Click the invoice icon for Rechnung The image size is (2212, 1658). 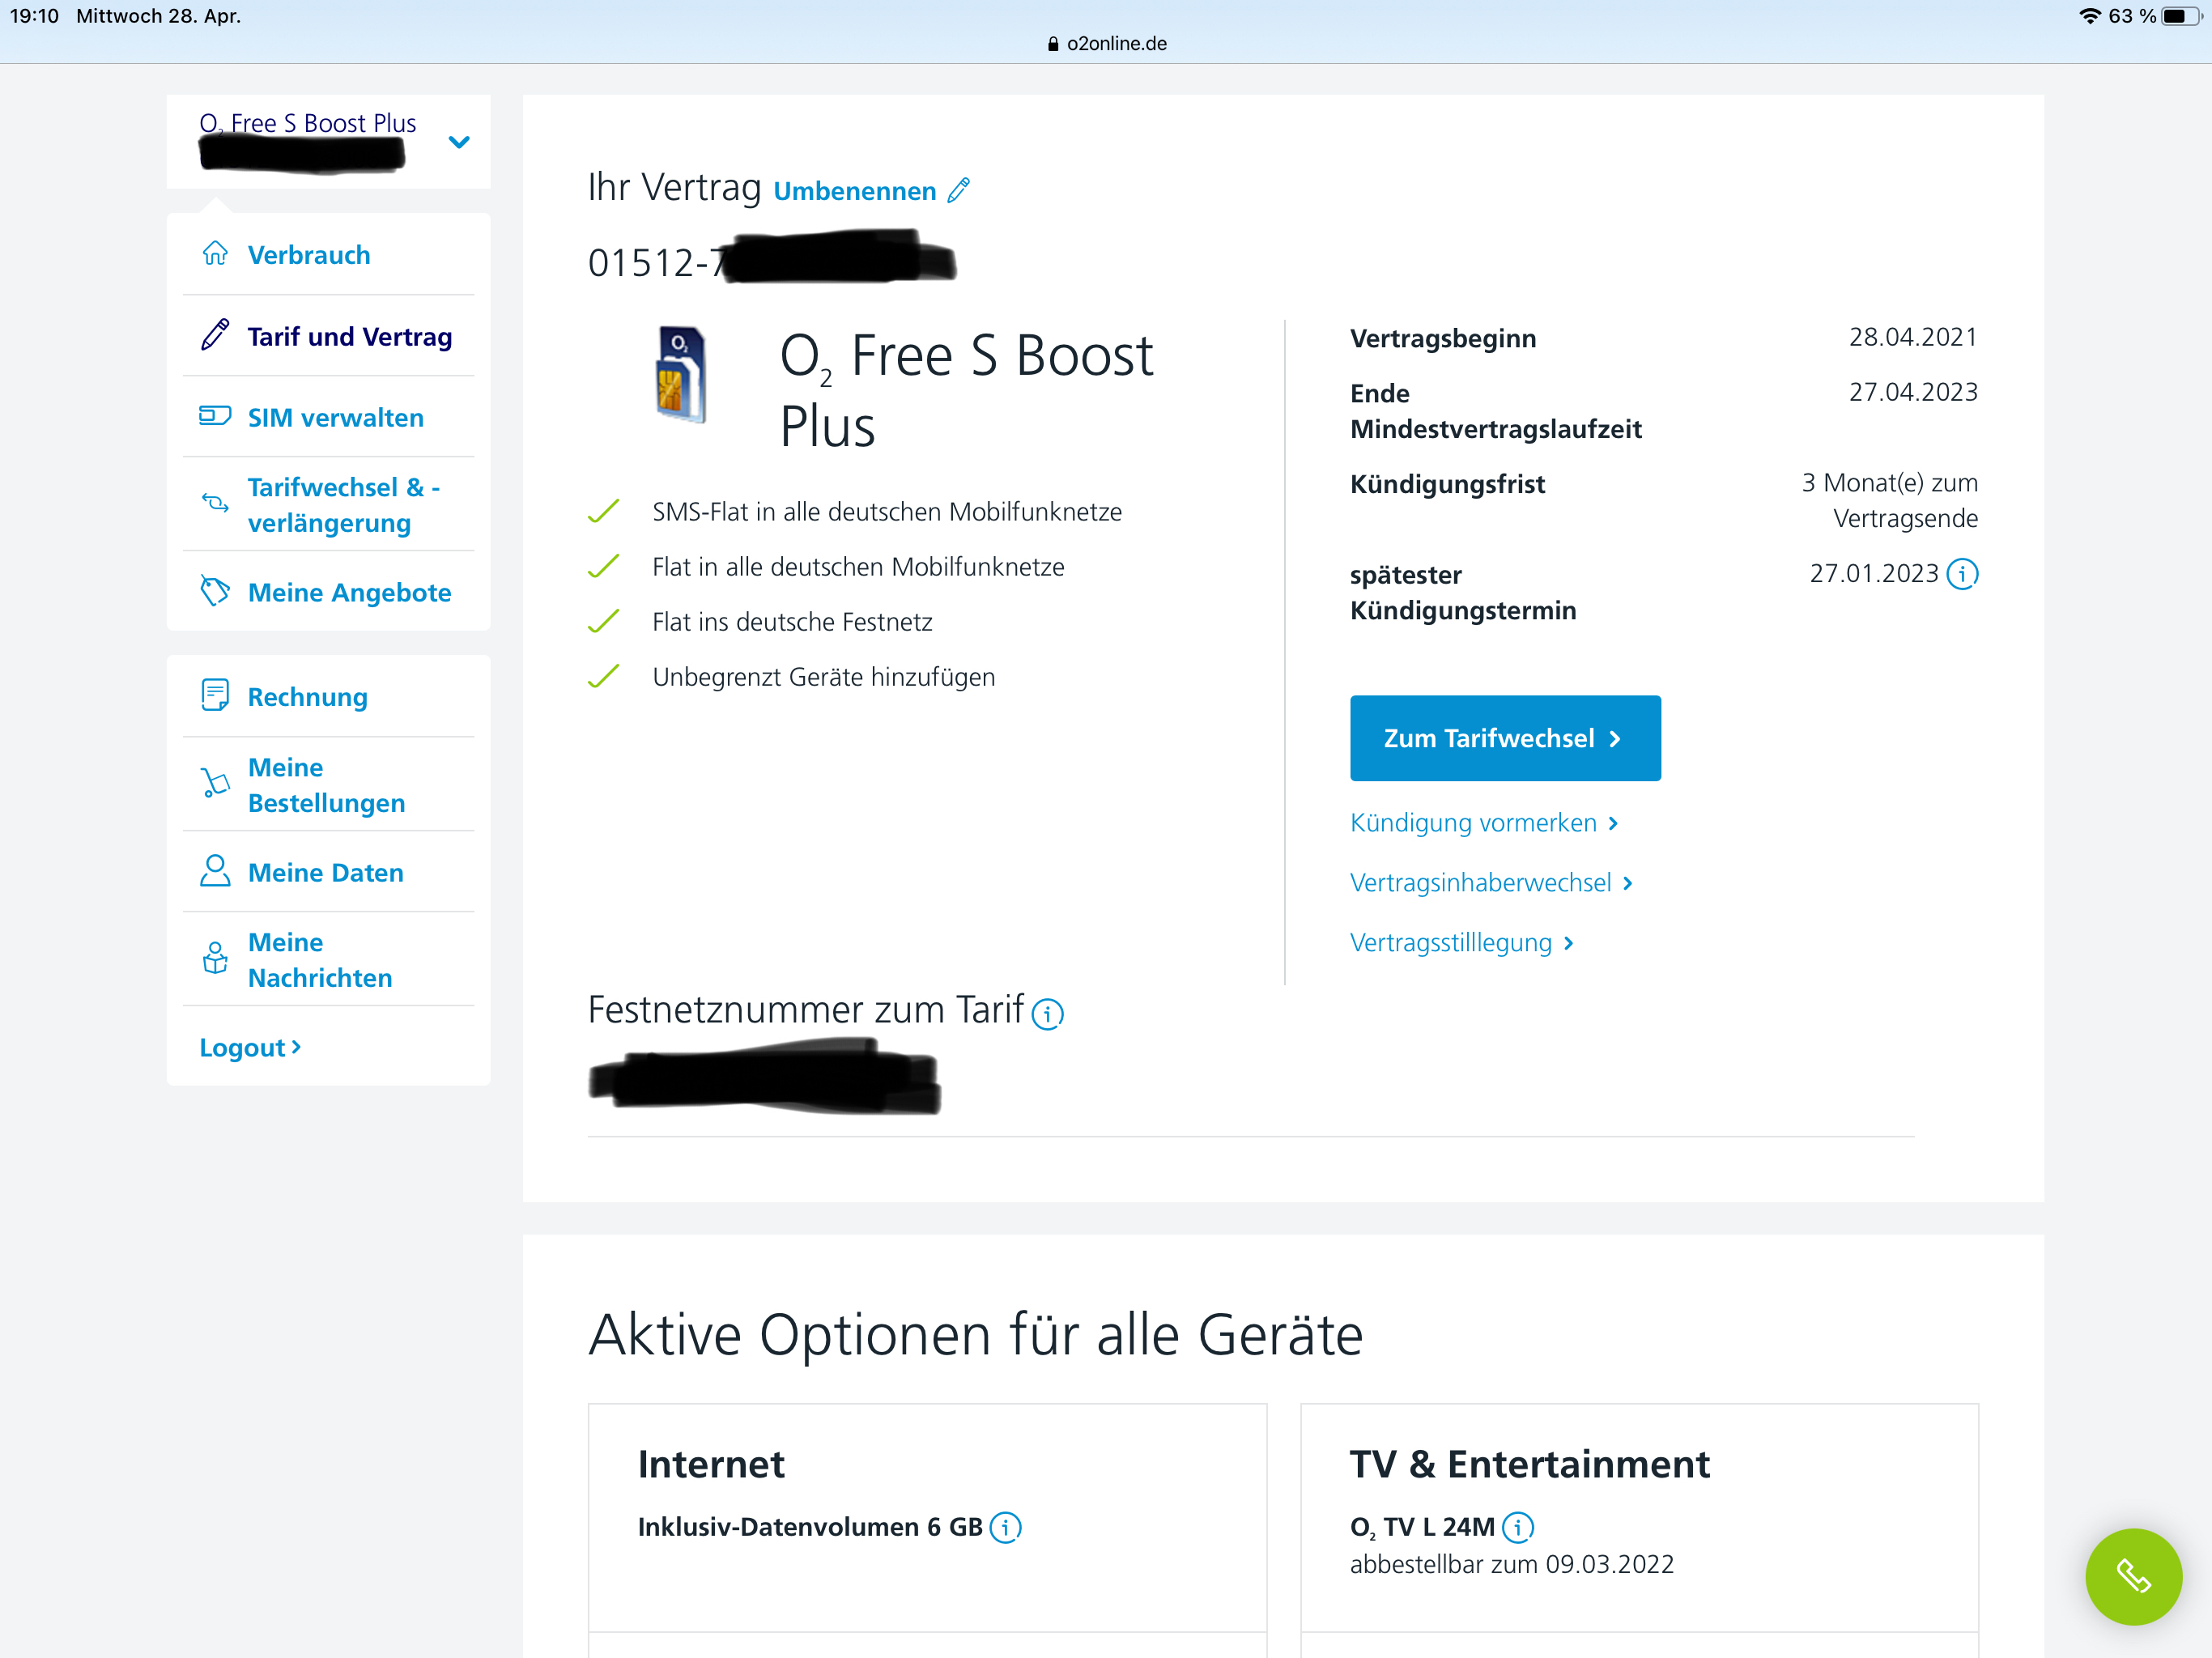click(215, 695)
